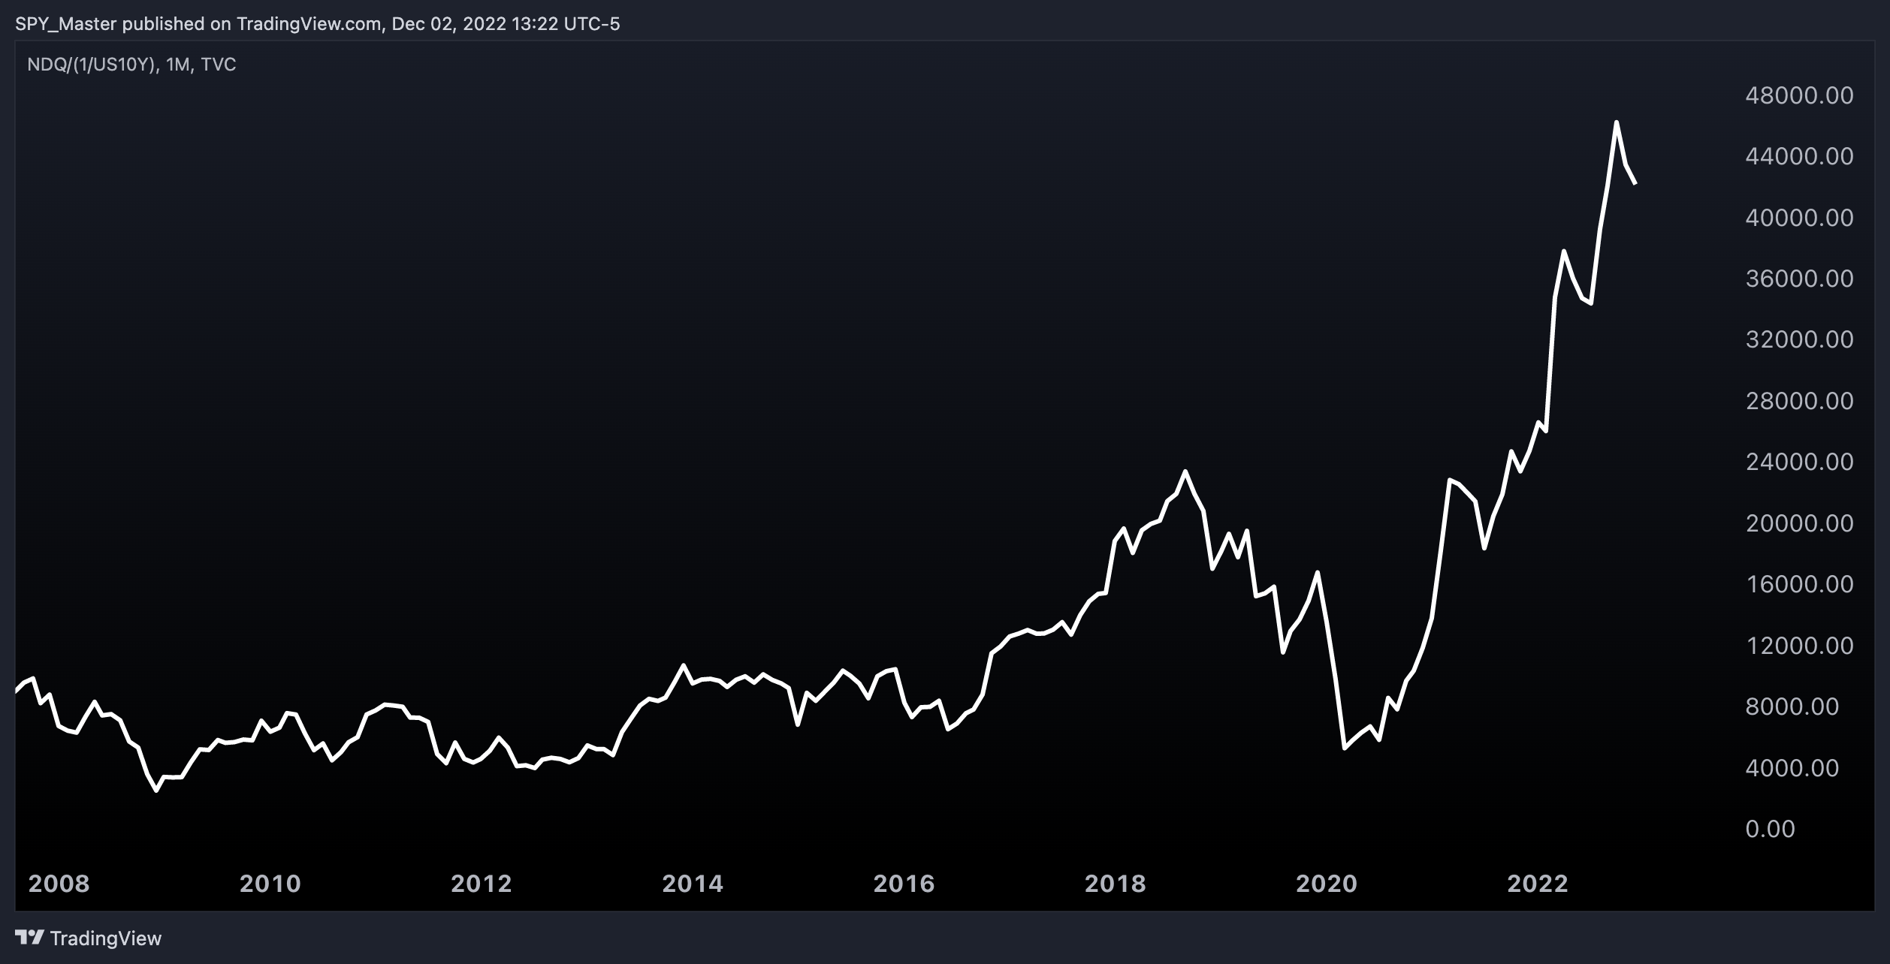
Task: Click the 4000.00 price axis label
Action: pyautogui.click(x=1792, y=768)
